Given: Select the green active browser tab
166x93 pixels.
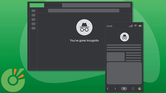Looking at the screenshot, I should pos(37,5).
